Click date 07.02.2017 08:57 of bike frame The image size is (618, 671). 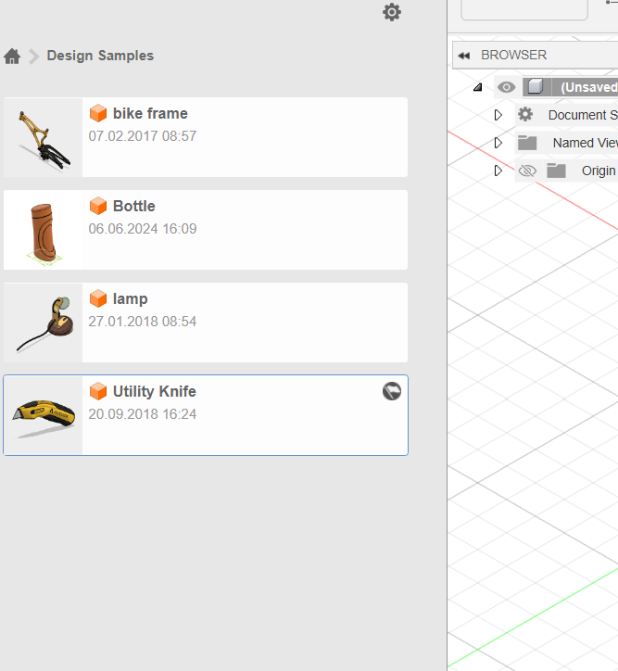pos(143,136)
